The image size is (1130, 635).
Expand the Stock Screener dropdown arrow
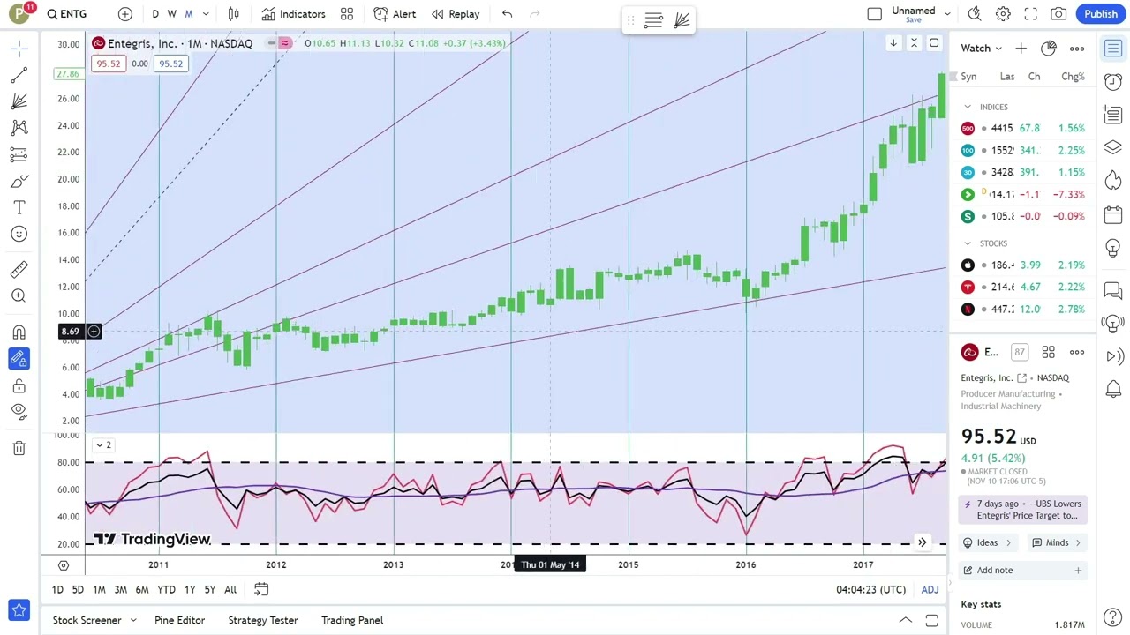pyautogui.click(x=133, y=621)
